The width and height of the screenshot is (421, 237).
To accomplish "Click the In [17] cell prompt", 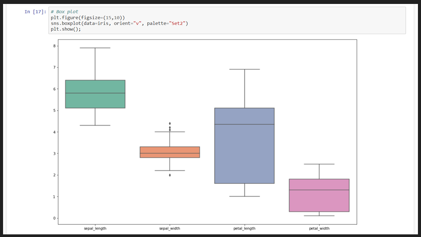I will (35, 12).
